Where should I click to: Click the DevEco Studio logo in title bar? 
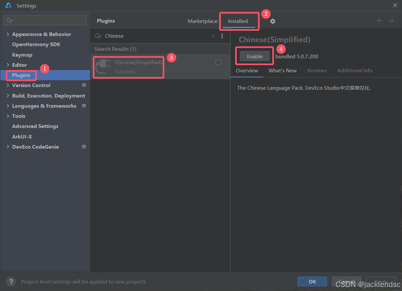pos(9,6)
